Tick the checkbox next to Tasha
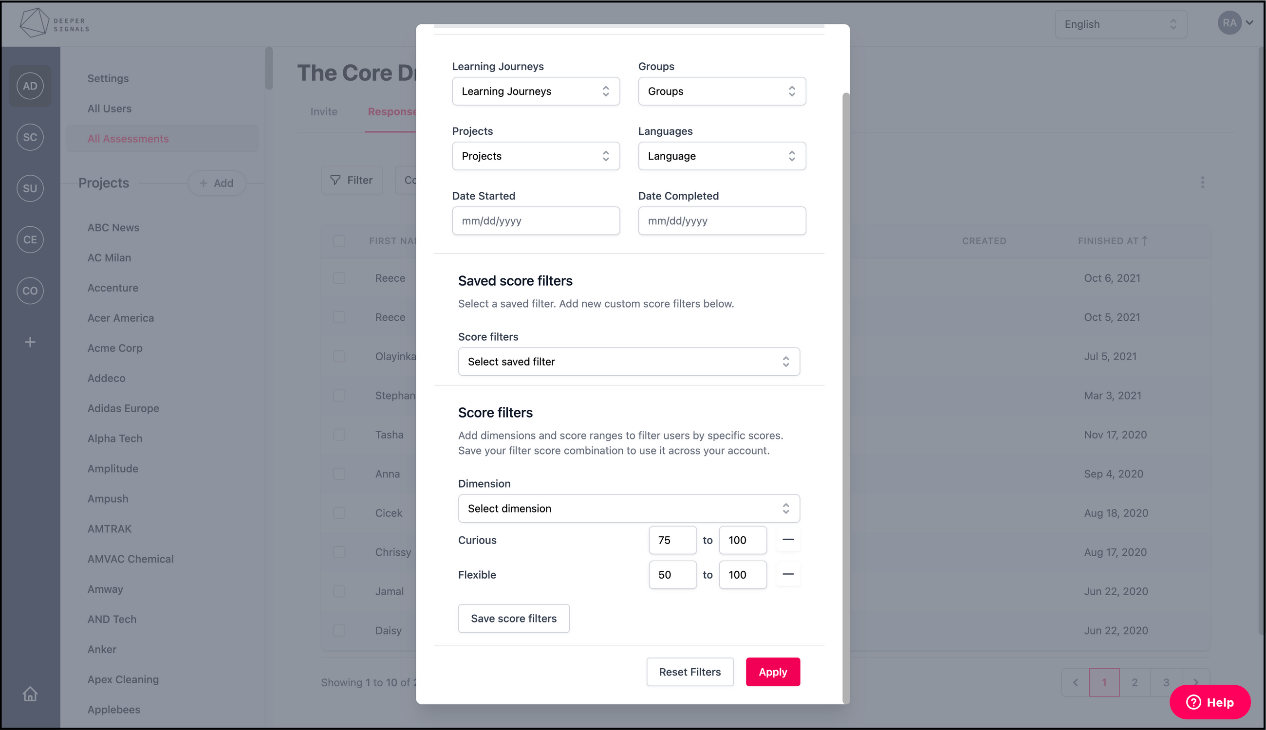The height and width of the screenshot is (730, 1266). (x=339, y=435)
